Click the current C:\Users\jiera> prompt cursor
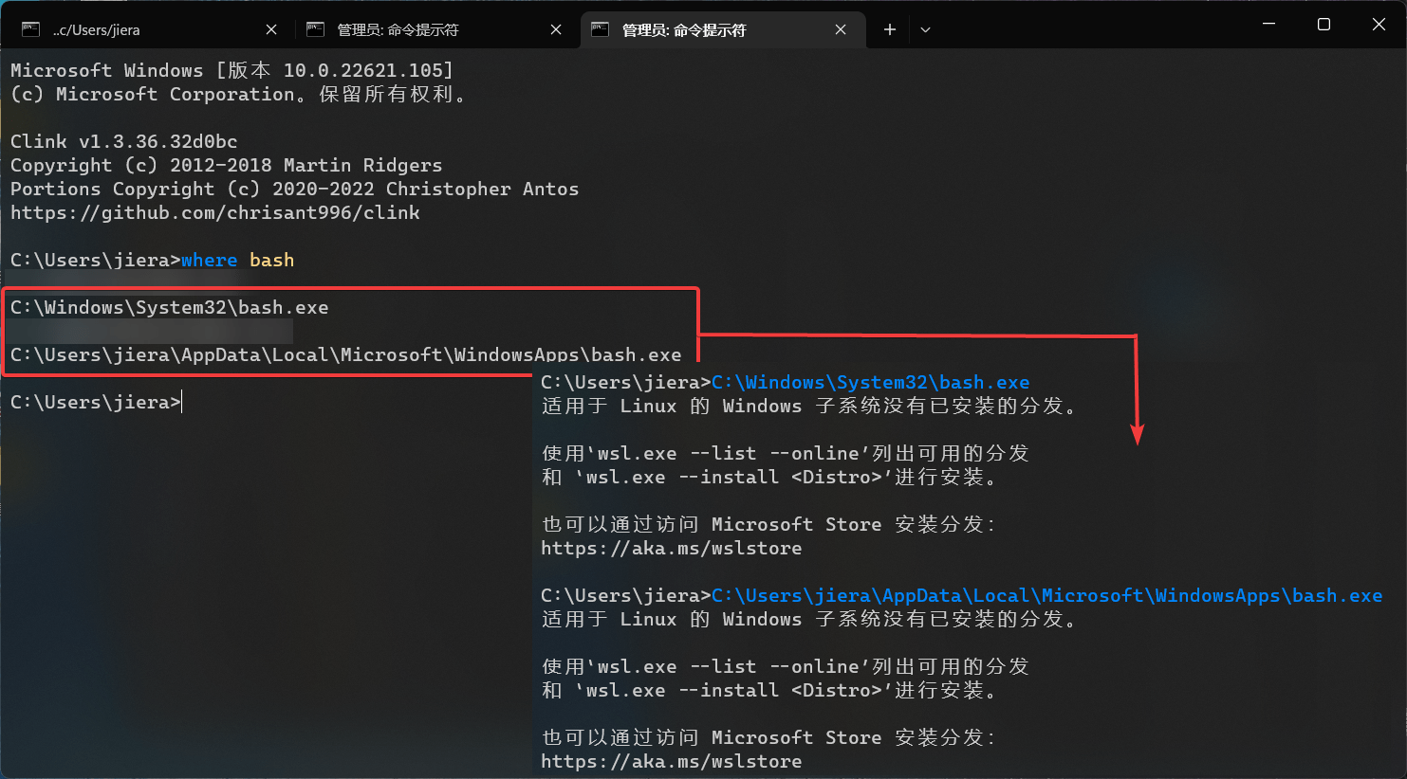Viewport: 1407px width, 779px height. coord(181,402)
